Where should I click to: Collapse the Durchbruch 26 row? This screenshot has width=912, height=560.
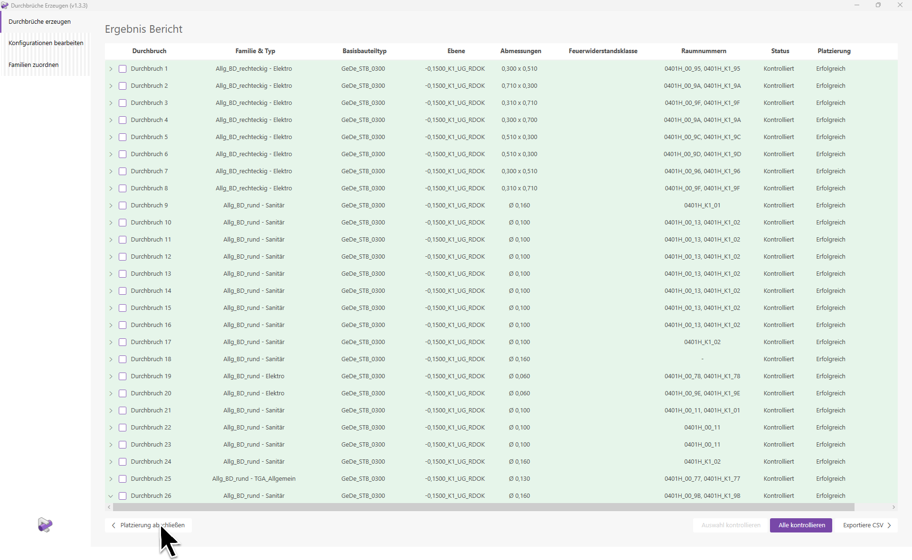pyautogui.click(x=111, y=496)
